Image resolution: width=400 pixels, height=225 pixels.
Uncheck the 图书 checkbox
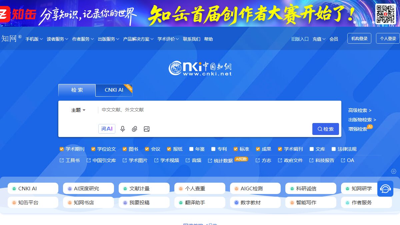(125, 149)
